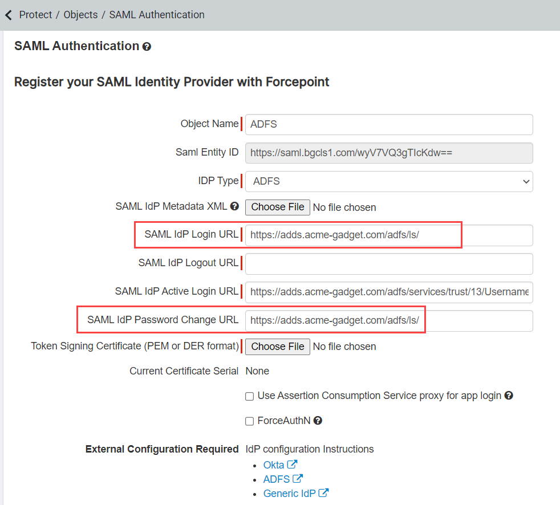Click the back arrow in the breadcrumb bar
The image size is (560, 505).
point(8,15)
